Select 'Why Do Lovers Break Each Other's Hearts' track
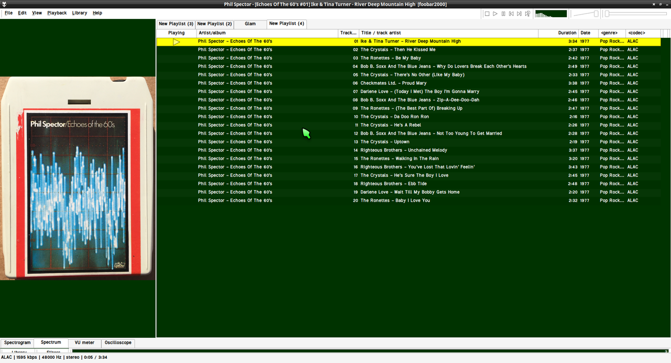Screen dimensions: 671x363 pos(409,67)
